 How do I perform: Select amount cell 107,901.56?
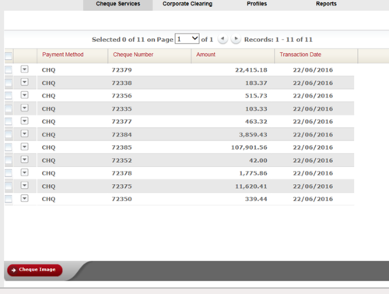tap(249, 147)
